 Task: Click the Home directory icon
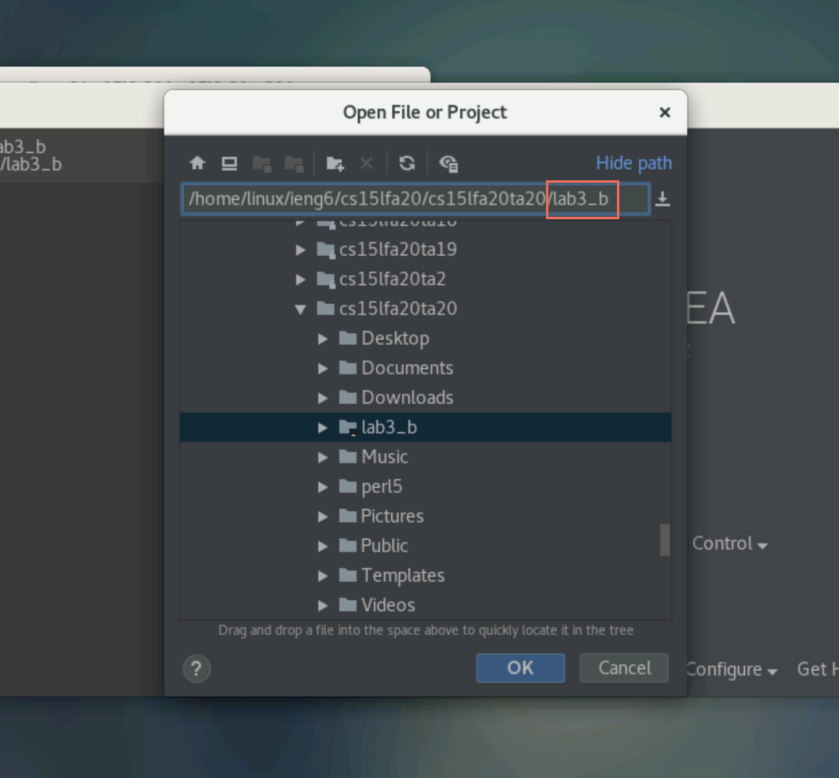tap(197, 163)
